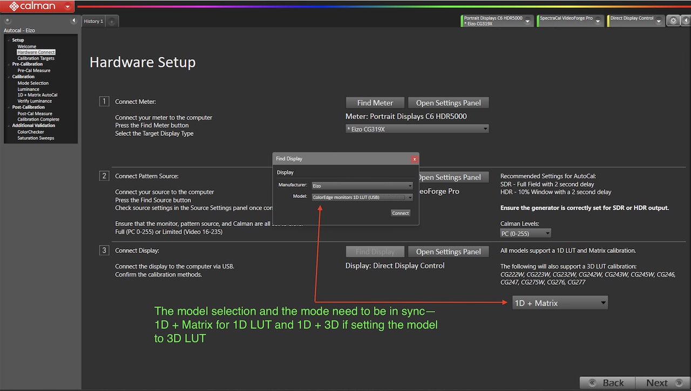
Task: Open the Calibration Complete step
Action: click(x=38, y=119)
